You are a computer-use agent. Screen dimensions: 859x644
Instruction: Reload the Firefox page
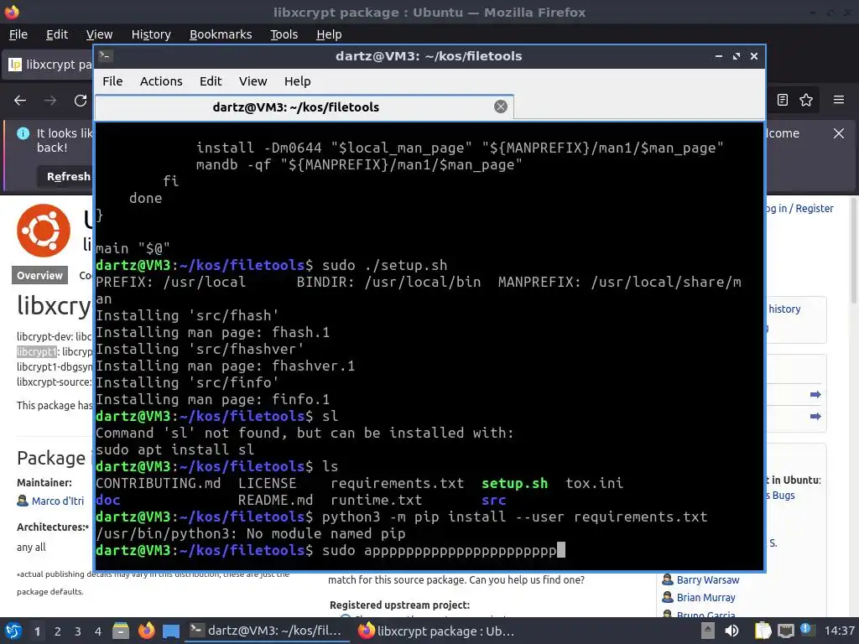coord(81,101)
